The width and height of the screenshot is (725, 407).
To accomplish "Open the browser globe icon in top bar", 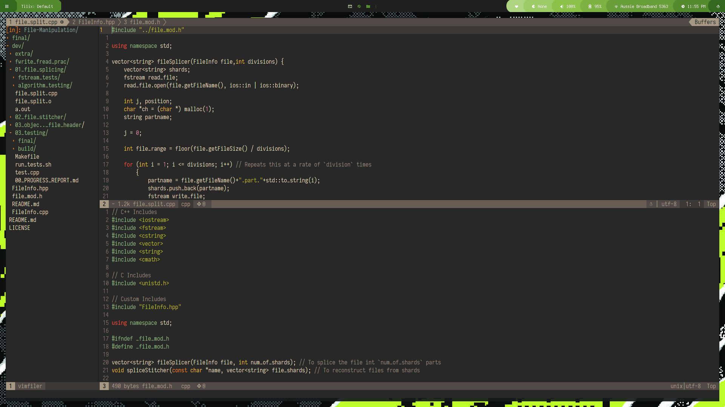I will click(359, 6).
